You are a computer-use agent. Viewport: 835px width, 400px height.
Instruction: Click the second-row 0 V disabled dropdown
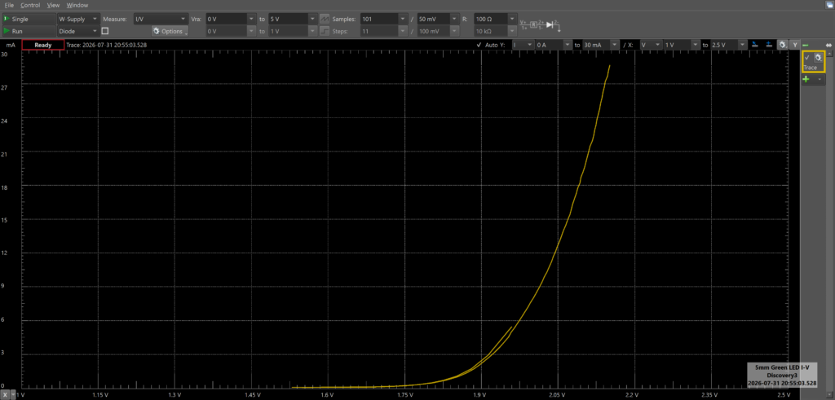pyautogui.click(x=231, y=32)
